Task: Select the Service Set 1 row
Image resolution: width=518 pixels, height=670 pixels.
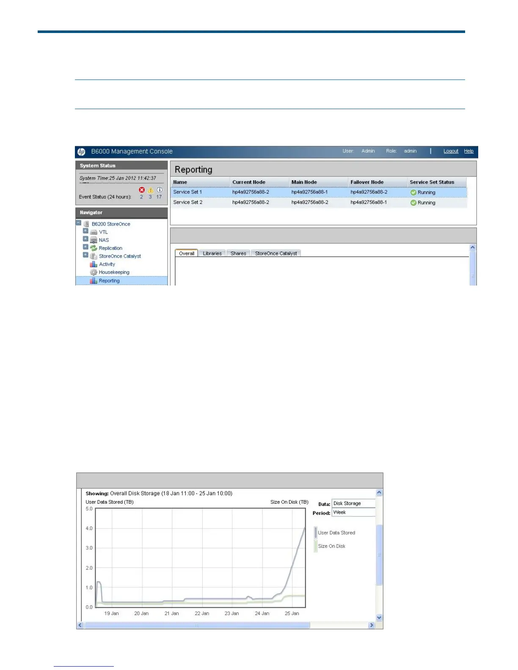Action: coord(319,192)
